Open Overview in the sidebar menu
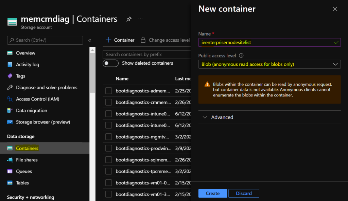This screenshot has height=201, width=348. click(25, 53)
